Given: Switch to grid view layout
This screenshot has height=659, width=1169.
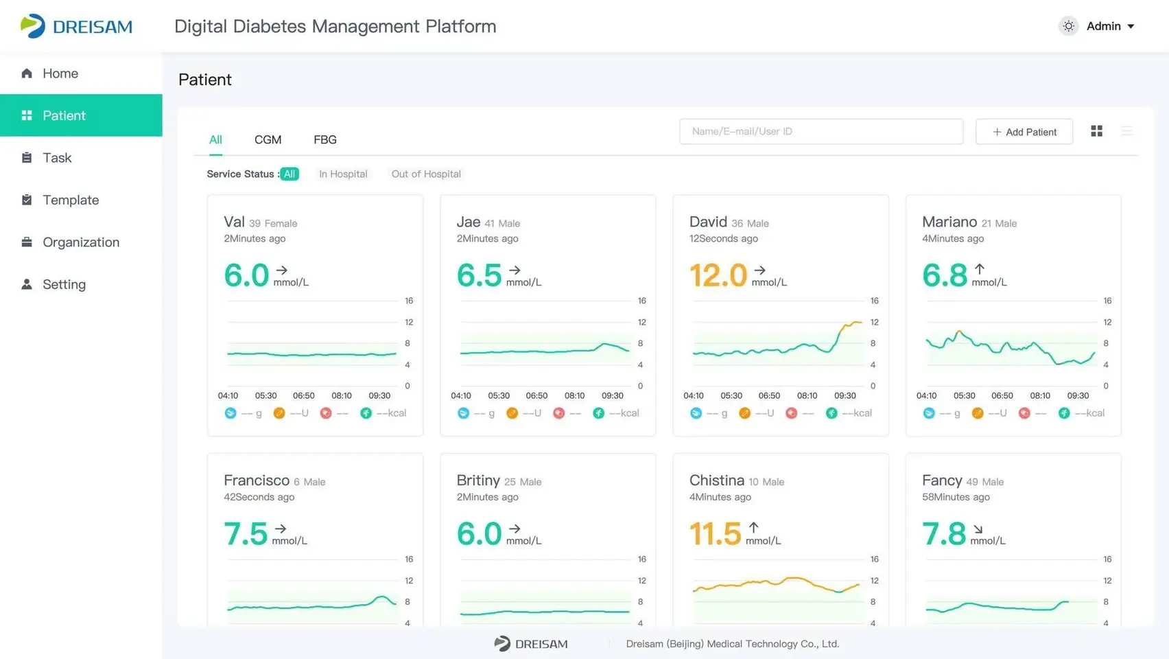Looking at the screenshot, I should click(1096, 131).
